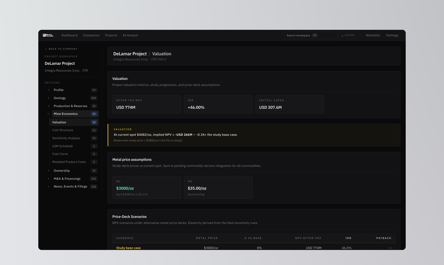Click the Metal price assumptions heading
The image size is (444, 265).
(x=132, y=159)
